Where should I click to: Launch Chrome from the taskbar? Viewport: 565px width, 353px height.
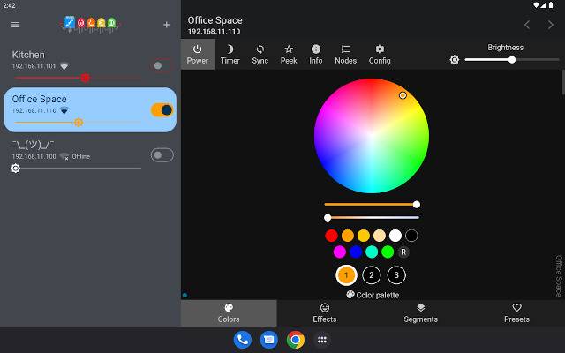(x=296, y=340)
